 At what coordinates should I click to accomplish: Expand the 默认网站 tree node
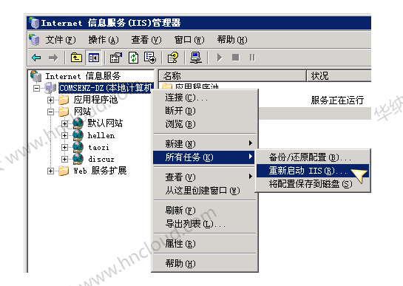point(64,123)
